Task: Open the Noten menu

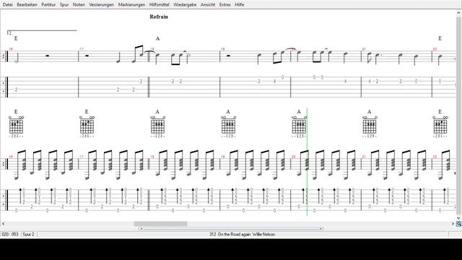Action: click(79, 5)
